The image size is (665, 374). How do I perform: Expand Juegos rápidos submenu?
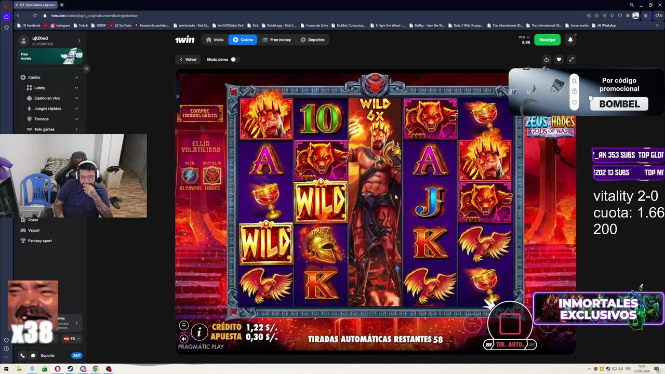pos(76,109)
